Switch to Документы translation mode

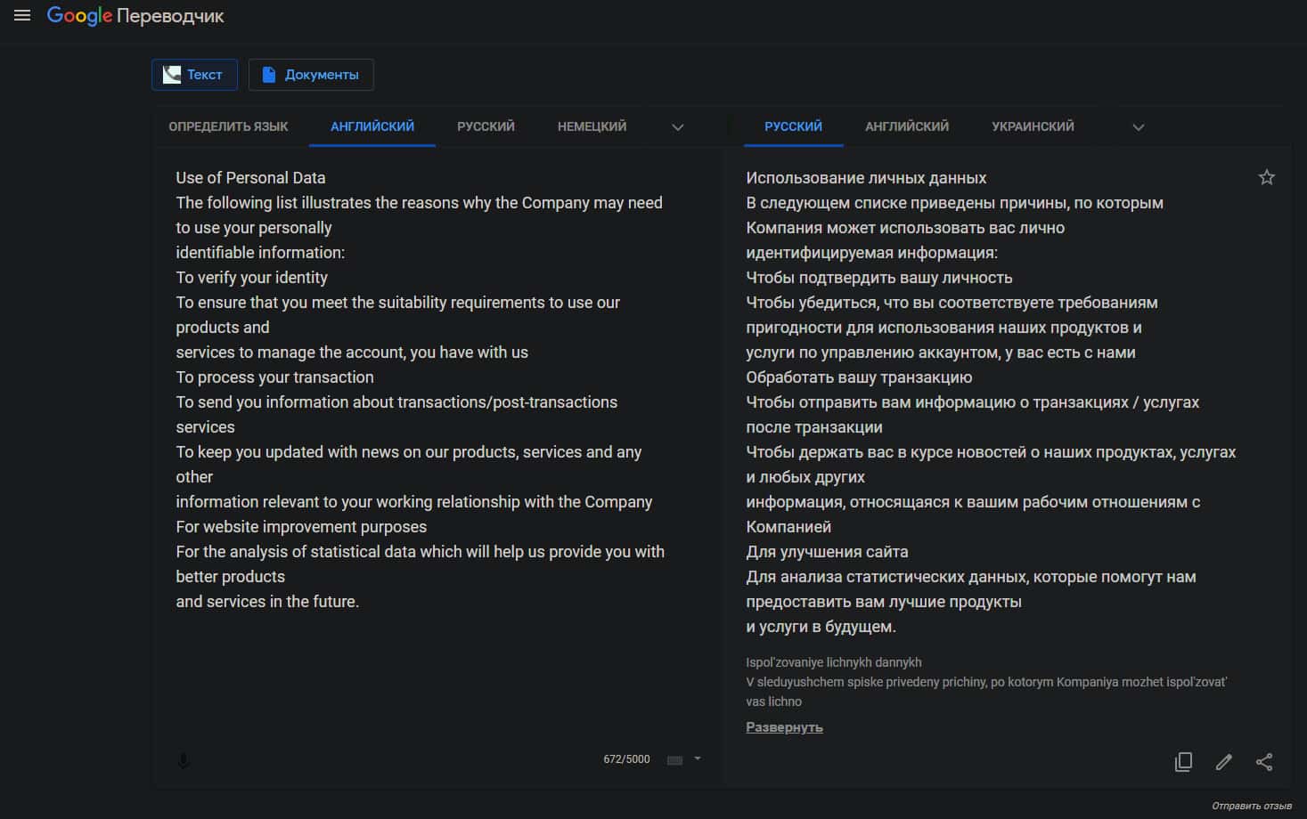311,75
